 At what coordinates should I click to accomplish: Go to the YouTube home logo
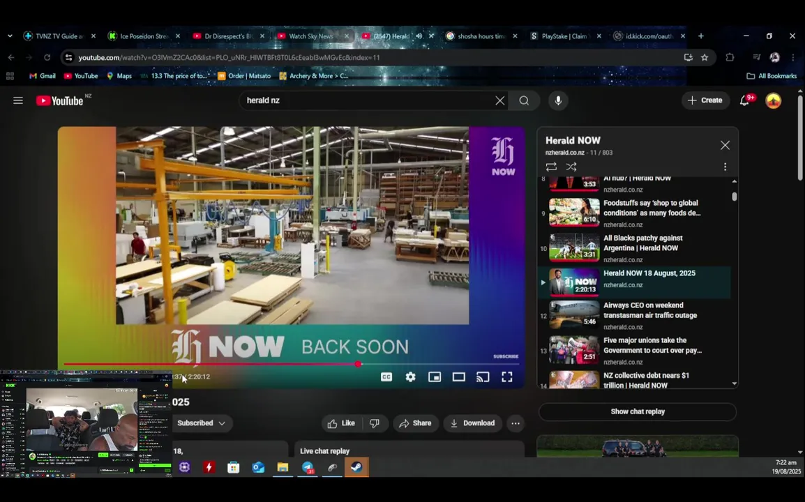(59, 100)
